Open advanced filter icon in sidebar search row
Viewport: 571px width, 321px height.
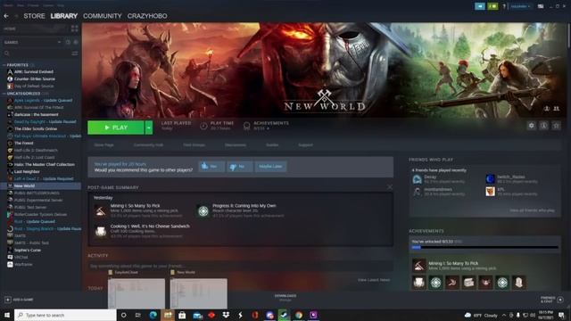tap(75, 53)
